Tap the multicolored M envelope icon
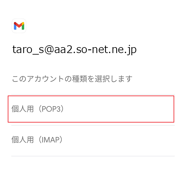This screenshot has height=170, width=186. pyautogui.click(x=19, y=26)
